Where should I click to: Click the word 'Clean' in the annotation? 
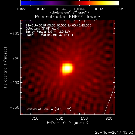29,35
